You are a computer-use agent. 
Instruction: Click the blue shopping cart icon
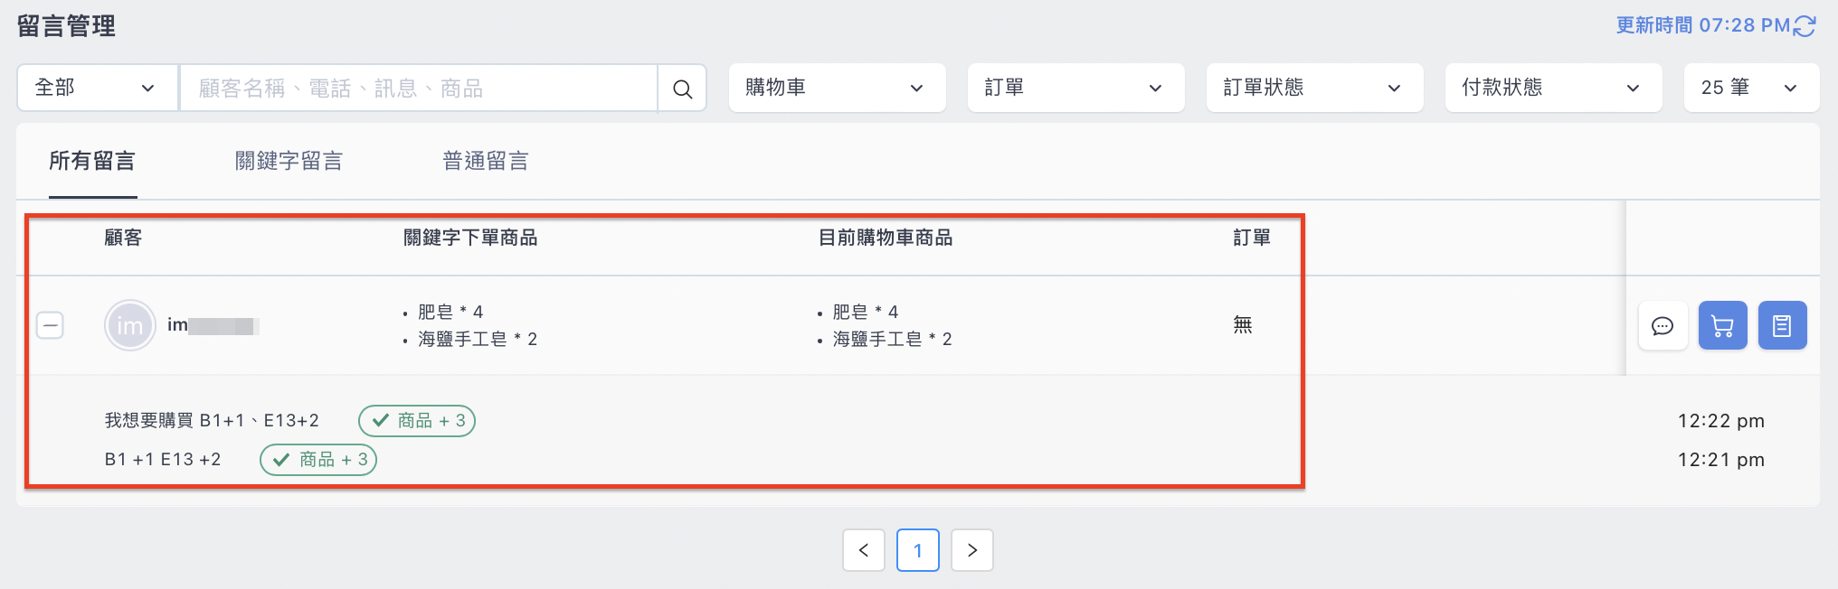pos(1722,325)
